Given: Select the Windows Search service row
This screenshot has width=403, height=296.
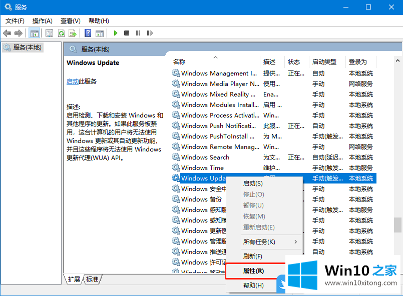Looking at the screenshot, I should (x=274, y=157).
